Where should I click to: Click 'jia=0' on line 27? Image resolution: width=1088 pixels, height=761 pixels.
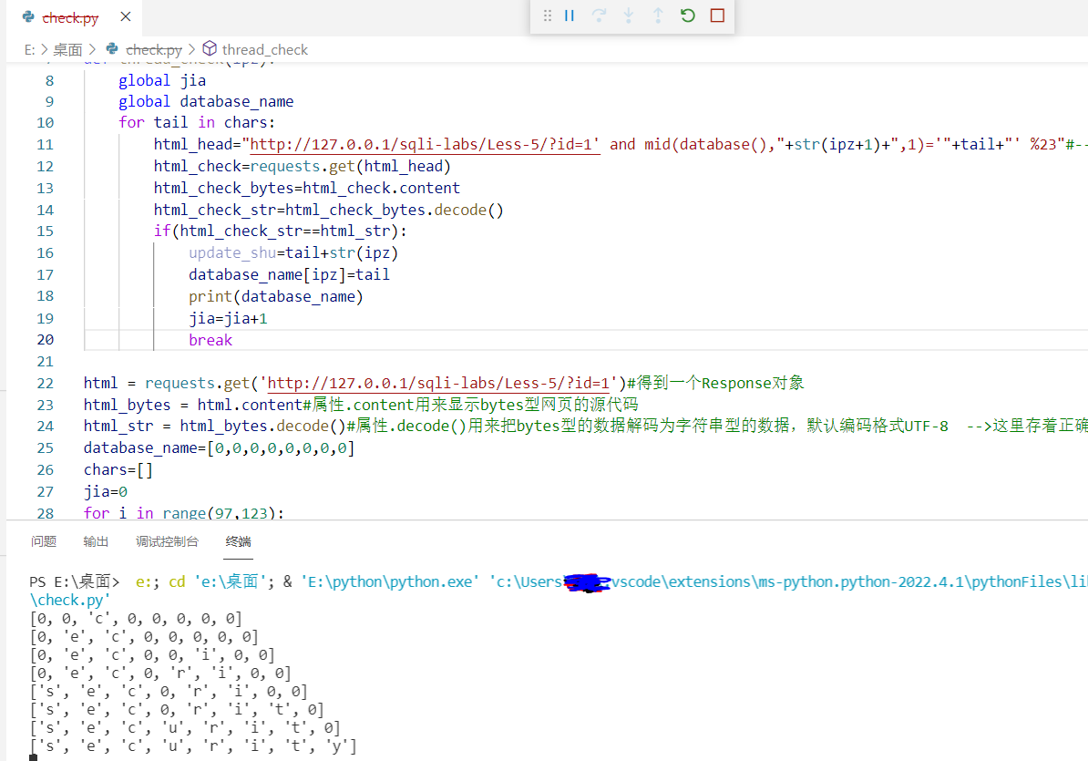pyautogui.click(x=106, y=492)
